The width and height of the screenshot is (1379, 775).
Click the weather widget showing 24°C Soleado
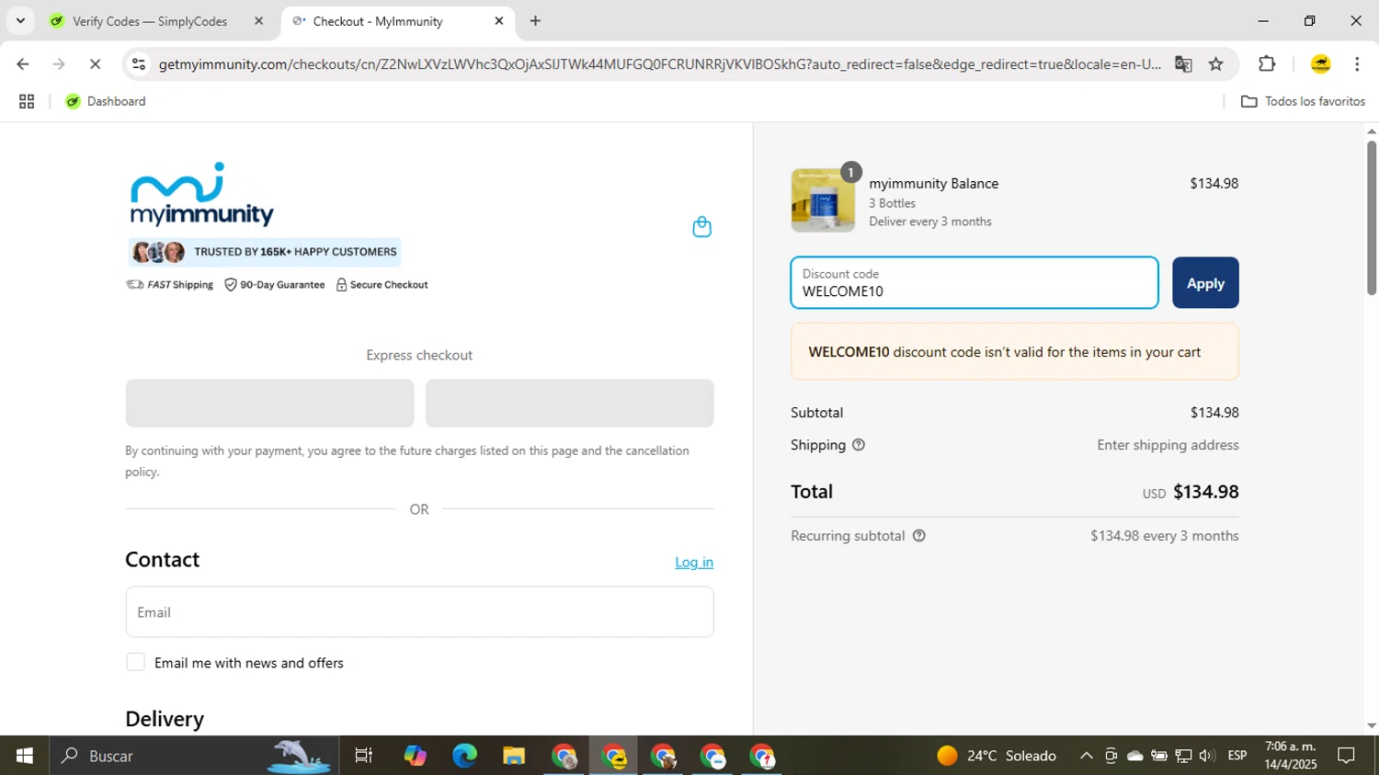point(997,756)
